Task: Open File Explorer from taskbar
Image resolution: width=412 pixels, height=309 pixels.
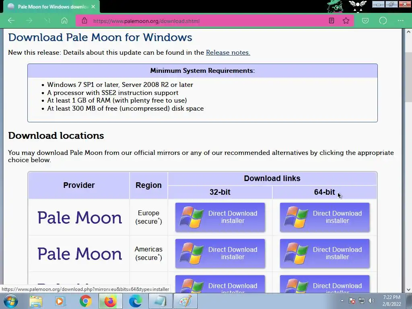Action: pos(36,301)
